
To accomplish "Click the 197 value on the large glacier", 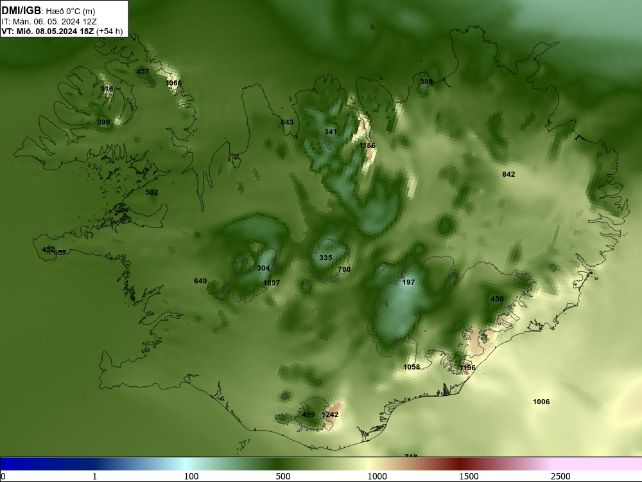I will [x=408, y=282].
